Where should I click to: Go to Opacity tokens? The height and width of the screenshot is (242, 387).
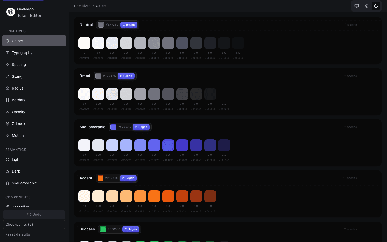(x=34, y=112)
